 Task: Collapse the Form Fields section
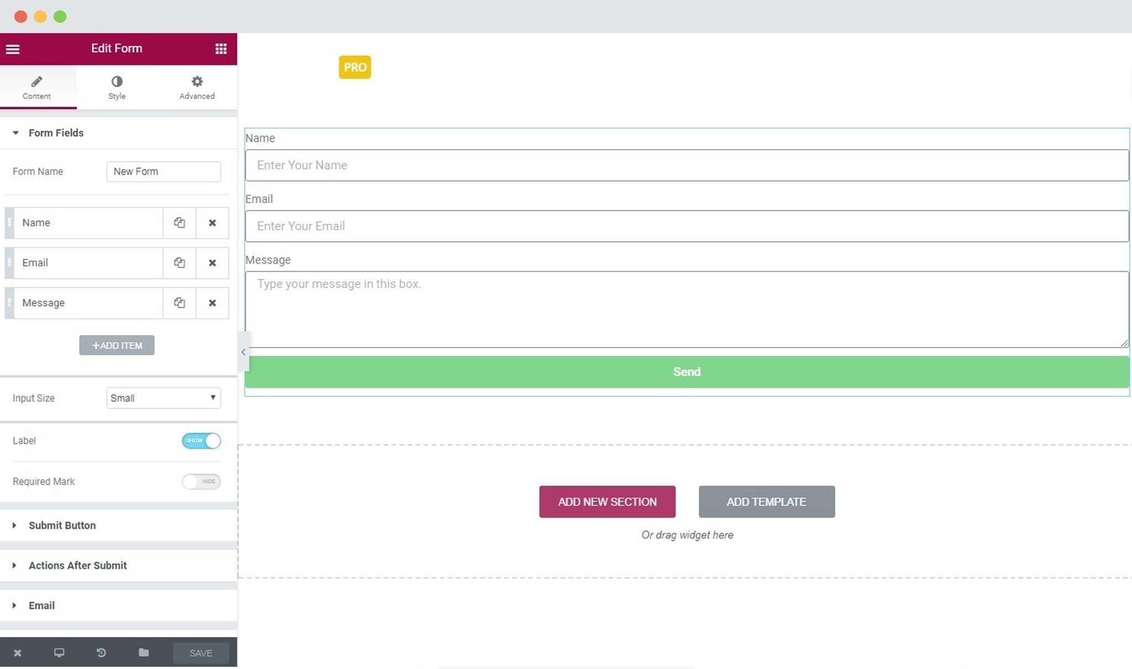tap(55, 133)
